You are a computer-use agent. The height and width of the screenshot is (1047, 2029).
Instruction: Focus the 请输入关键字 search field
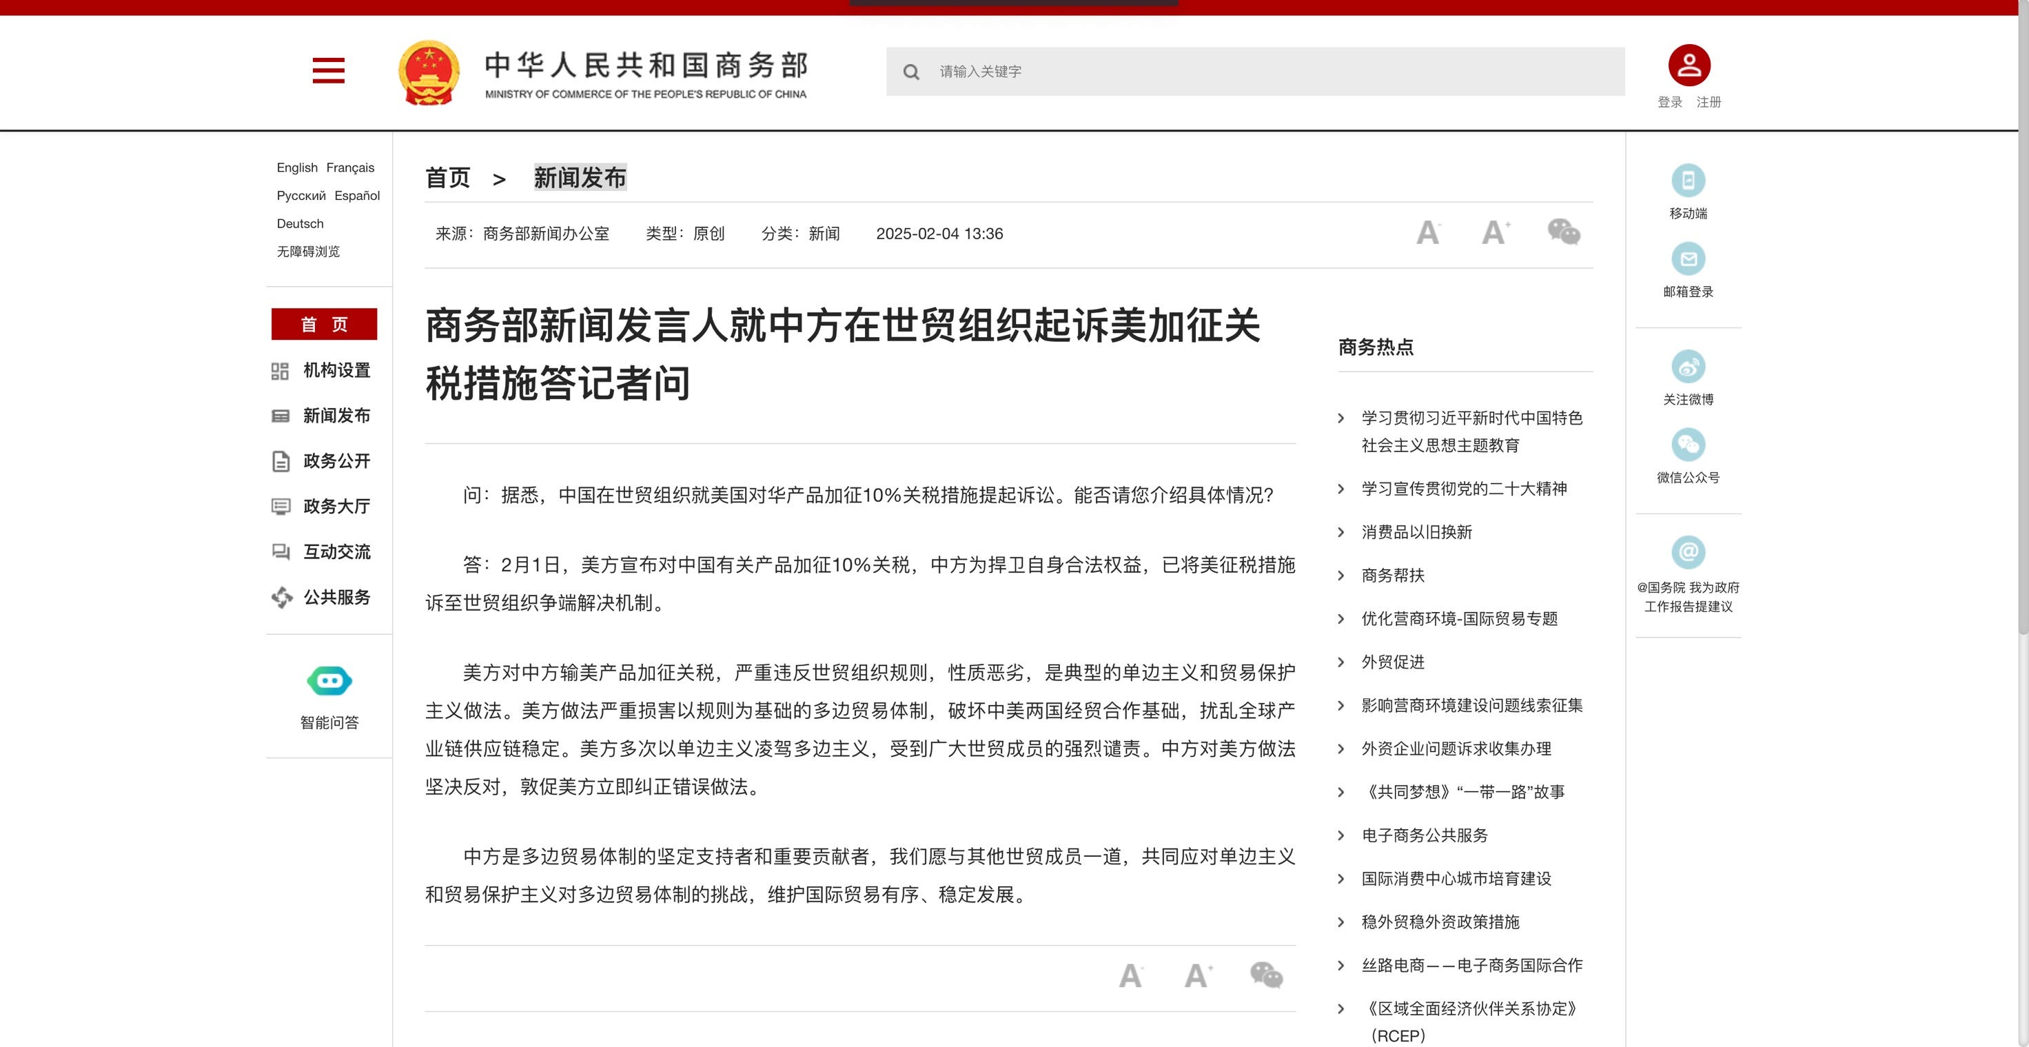click(x=1255, y=72)
